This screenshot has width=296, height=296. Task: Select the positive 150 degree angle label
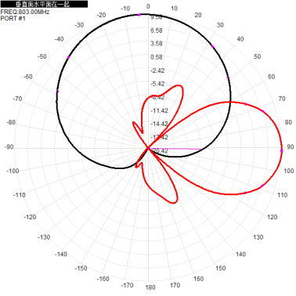(221, 268)
